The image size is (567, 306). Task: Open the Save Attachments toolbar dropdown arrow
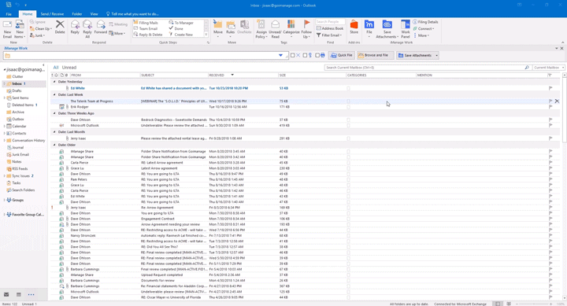tap(436, 56)
